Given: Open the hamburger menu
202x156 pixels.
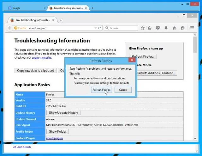Looking at the screenshot, I should [x=192, y=28].
